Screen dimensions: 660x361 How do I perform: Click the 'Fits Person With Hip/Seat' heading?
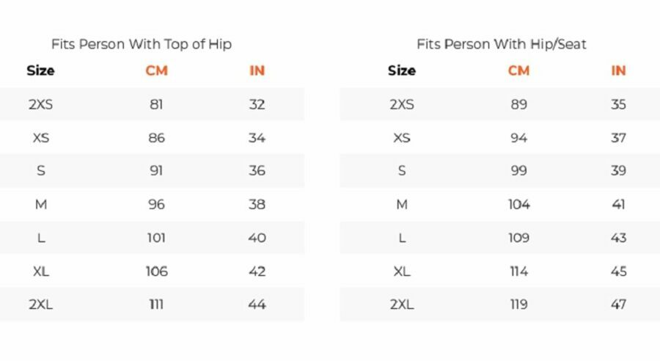tap(502, 44)
